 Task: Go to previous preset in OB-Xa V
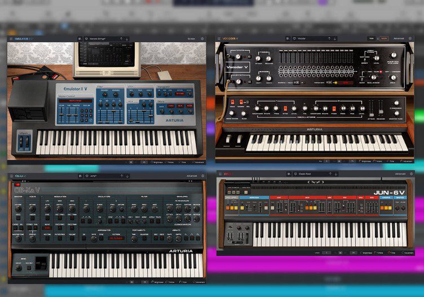point(122,176)
